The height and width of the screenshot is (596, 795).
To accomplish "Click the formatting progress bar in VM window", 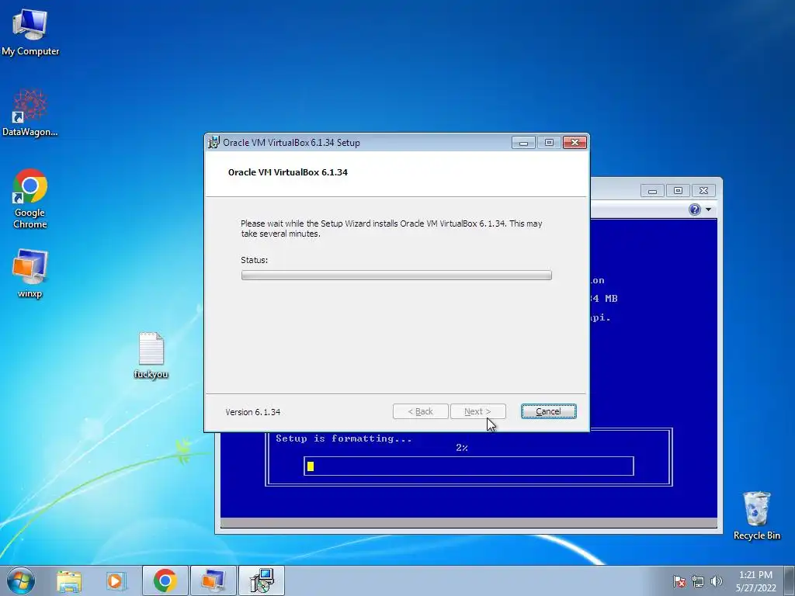I will 469,466.
